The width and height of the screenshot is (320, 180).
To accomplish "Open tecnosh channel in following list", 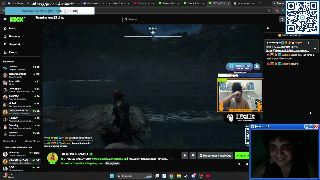I will 21,134.
